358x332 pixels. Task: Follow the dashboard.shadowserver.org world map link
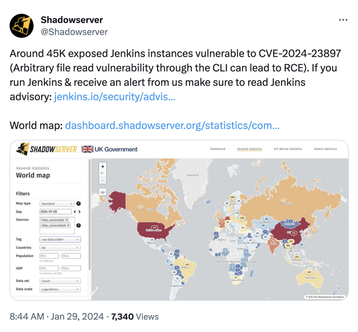(172, 125)
